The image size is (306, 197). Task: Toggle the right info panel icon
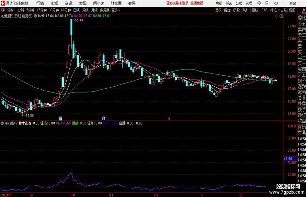(281, 16)
